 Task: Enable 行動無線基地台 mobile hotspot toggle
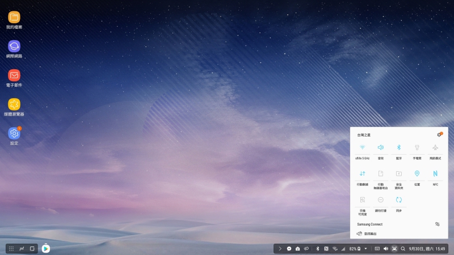coord(381,173)
